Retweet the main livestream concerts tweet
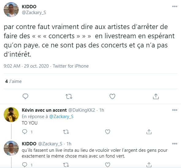181x168 pixels. 69,96
